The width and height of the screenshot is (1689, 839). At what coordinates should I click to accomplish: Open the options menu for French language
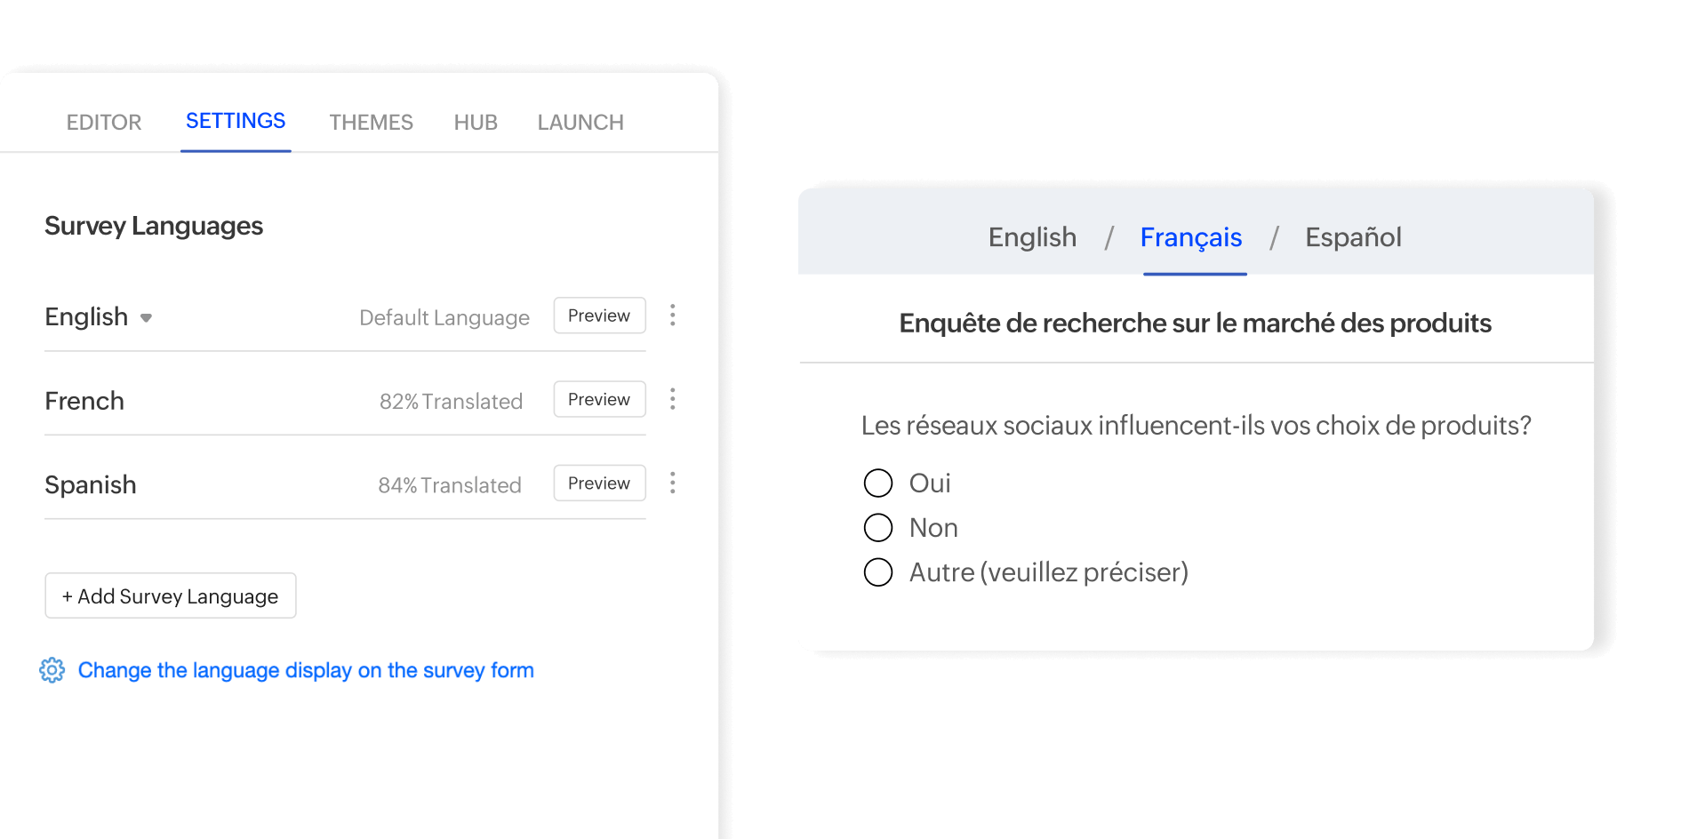click(x=673, y=399)
